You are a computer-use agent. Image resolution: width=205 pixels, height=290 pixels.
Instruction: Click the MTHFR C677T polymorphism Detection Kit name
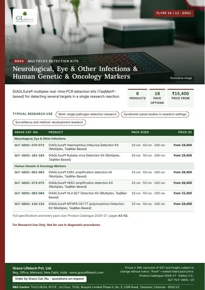tap(86, 206)
